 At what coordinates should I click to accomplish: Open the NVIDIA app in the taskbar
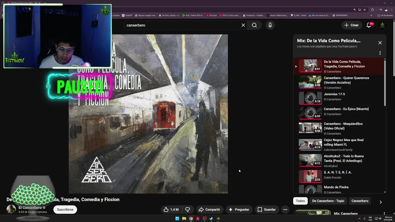218,219
